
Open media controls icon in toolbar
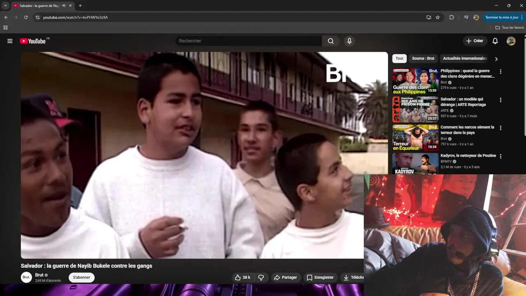click(x=466, y=17)
